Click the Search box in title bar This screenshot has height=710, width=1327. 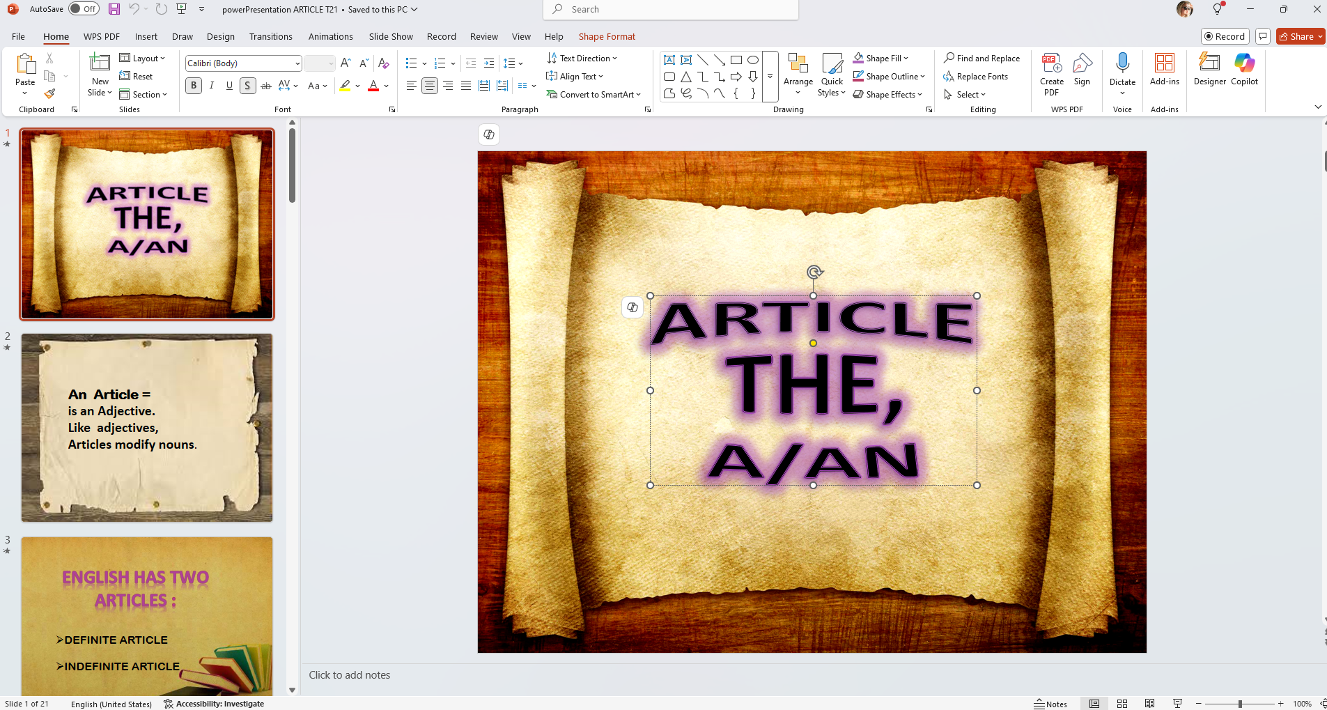[x=670, y=10]
